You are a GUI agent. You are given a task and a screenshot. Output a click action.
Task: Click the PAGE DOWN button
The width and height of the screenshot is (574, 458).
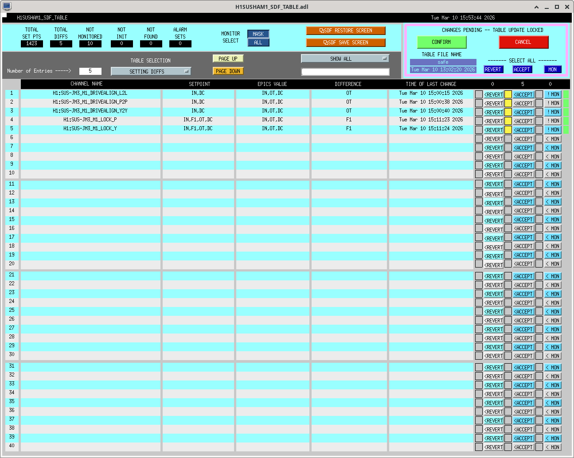click(x=228, y=71)
